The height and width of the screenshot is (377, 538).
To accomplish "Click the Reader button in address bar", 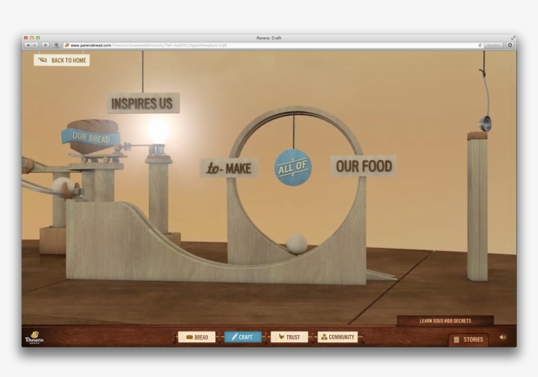I will point(493,45).
